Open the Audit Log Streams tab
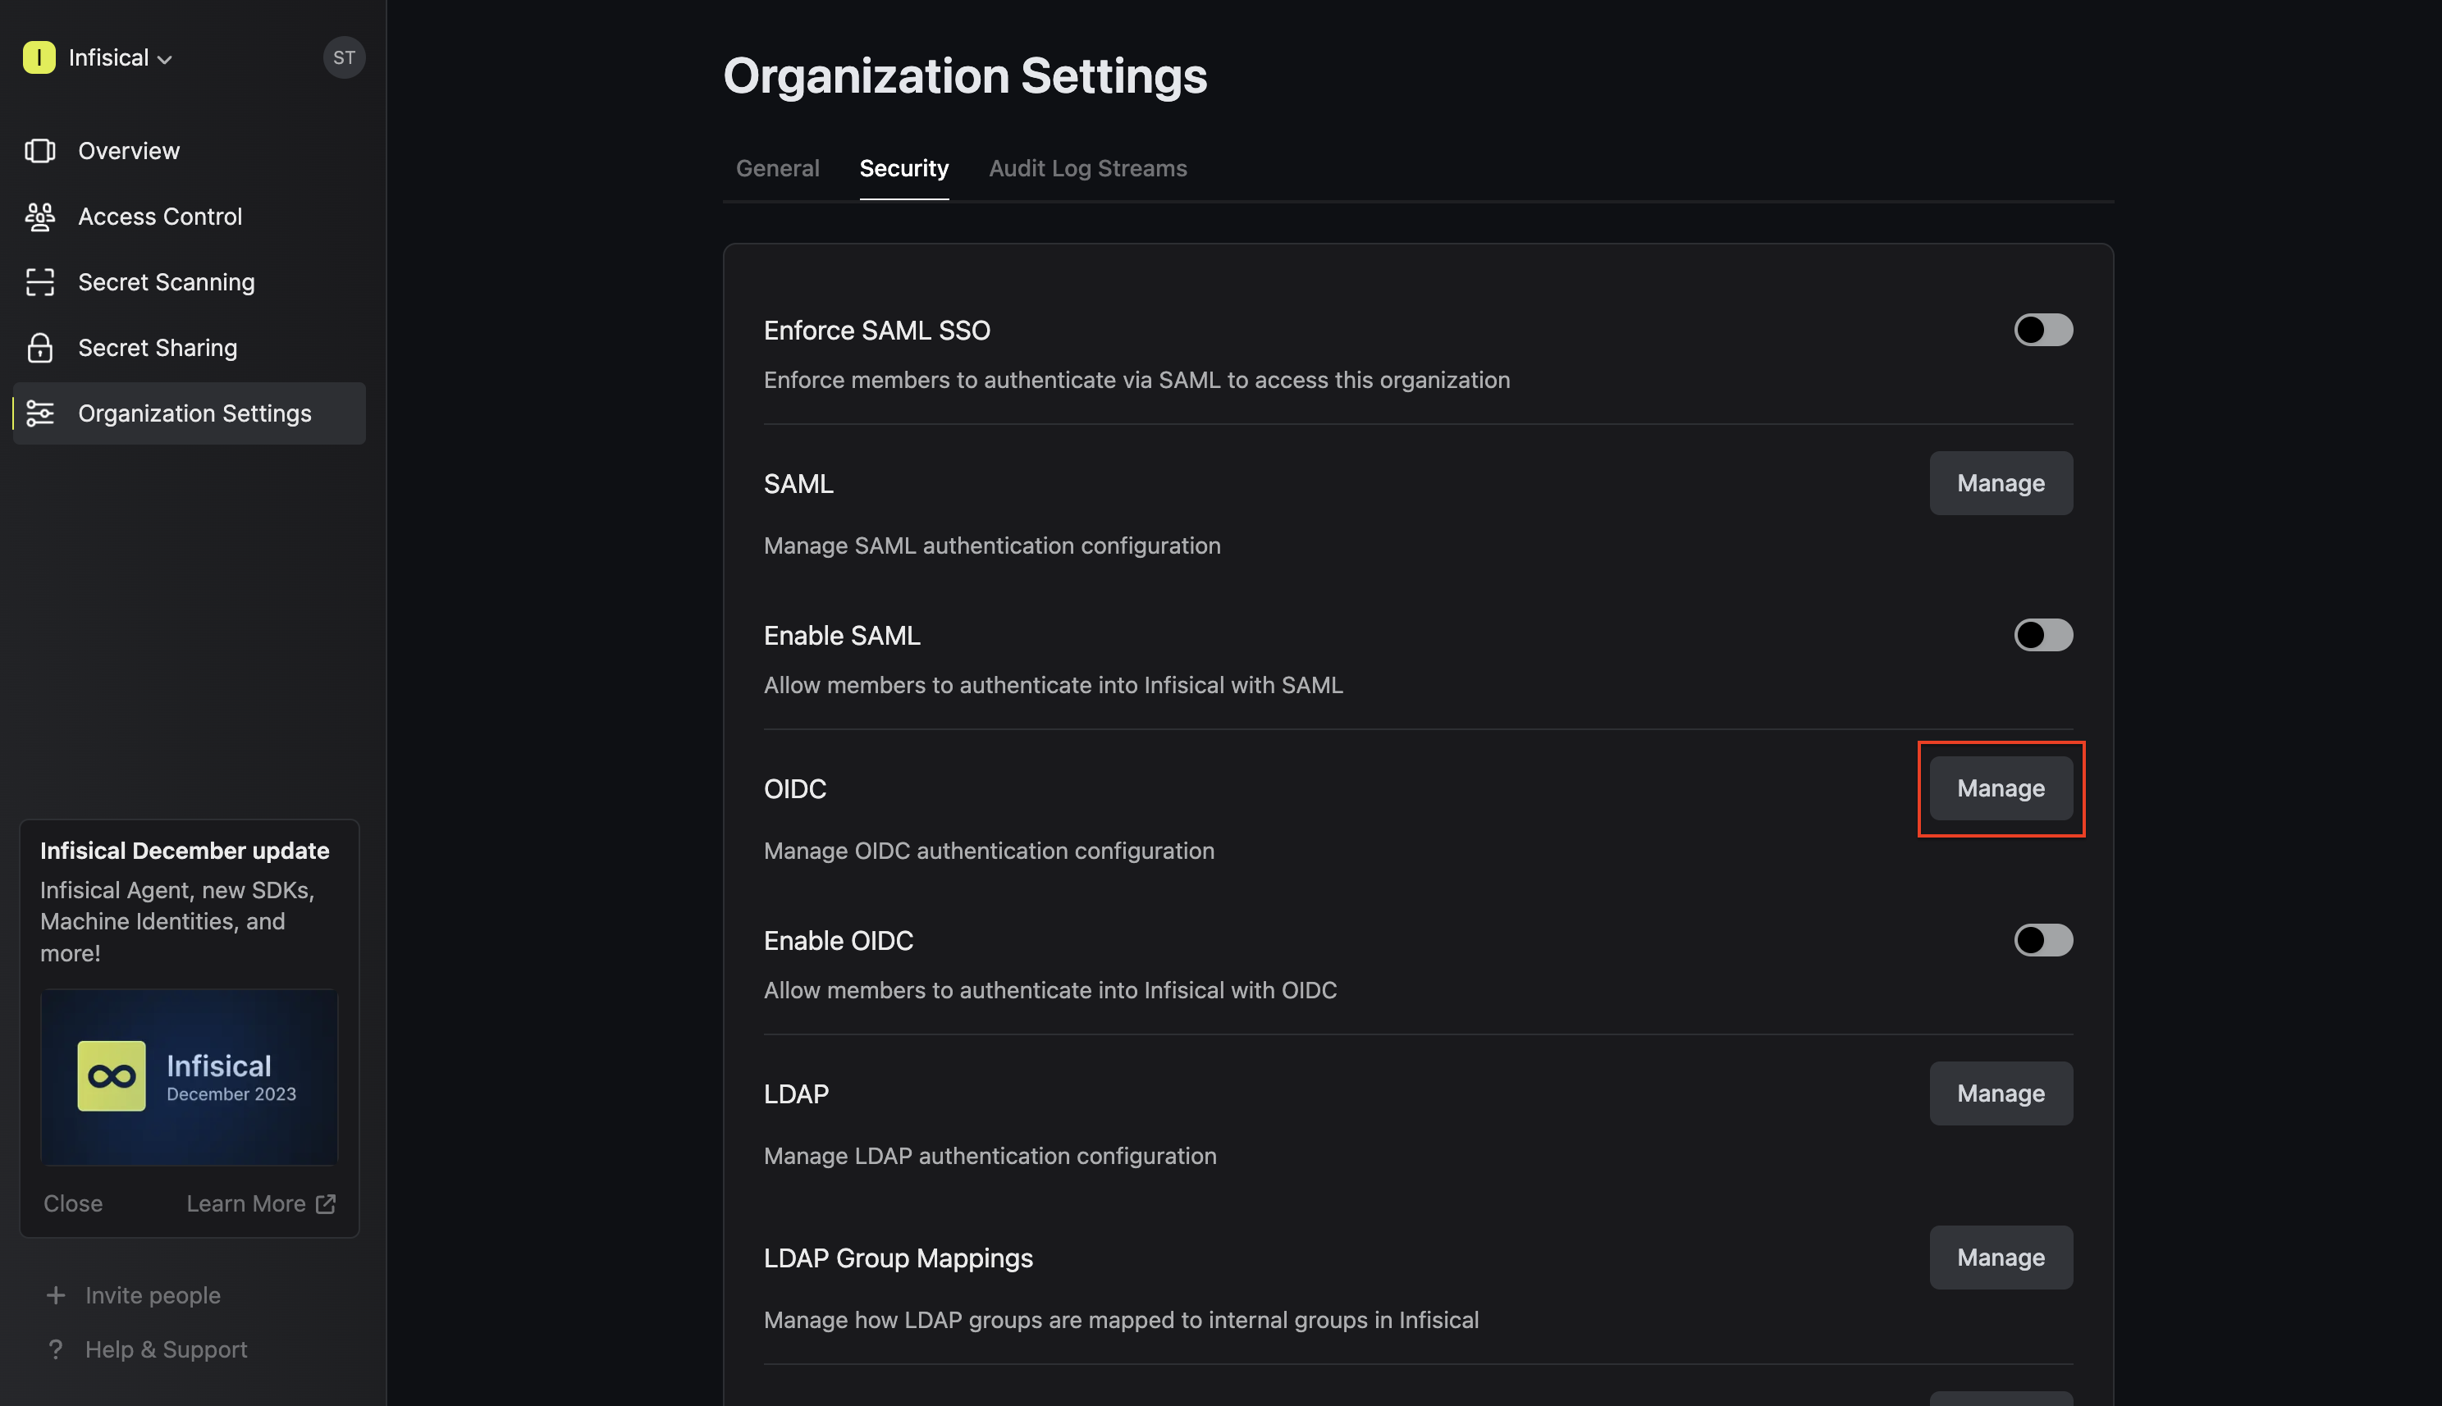This screenshot has width=2442, height=1406. 1088,168
